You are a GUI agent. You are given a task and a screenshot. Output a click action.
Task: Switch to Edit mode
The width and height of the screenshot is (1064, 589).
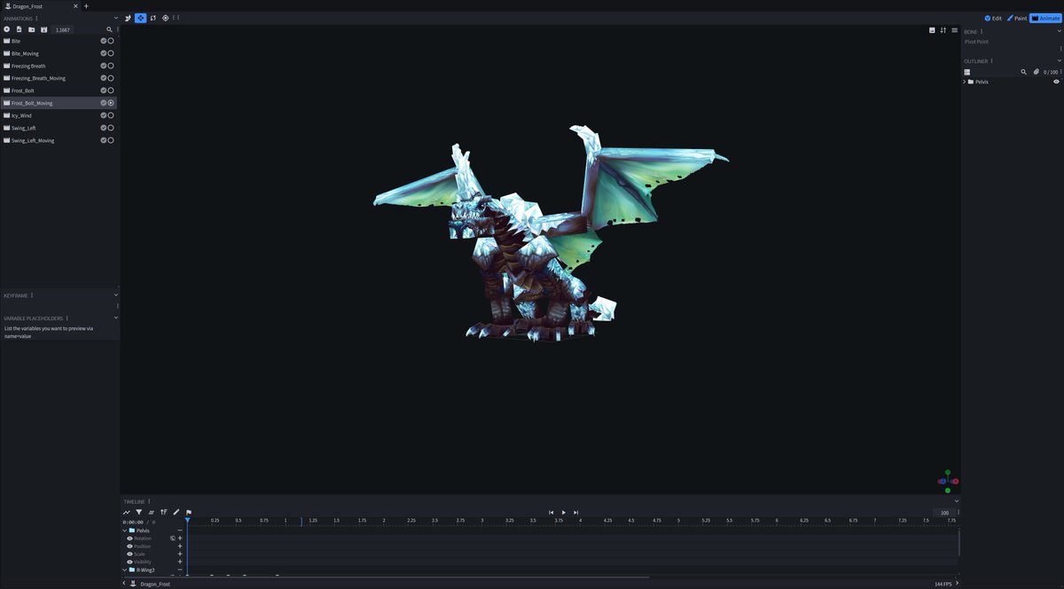click(x=993, y=18)
